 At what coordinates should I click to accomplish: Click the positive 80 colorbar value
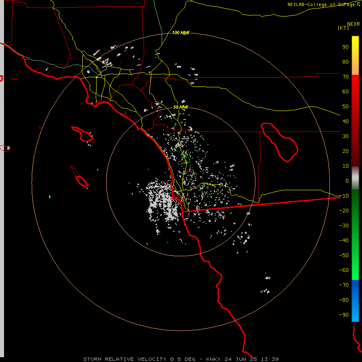coord(346,62)
